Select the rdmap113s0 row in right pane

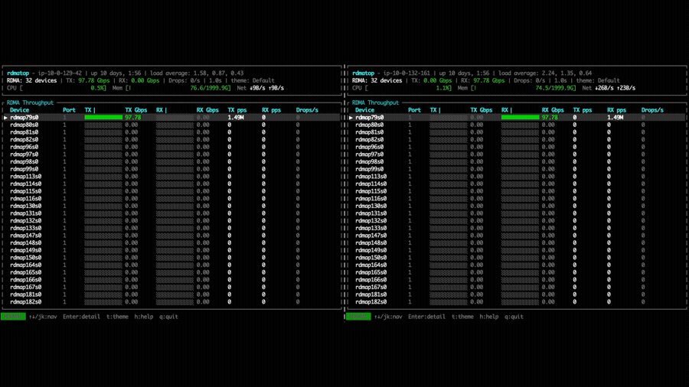pos(517,177)
